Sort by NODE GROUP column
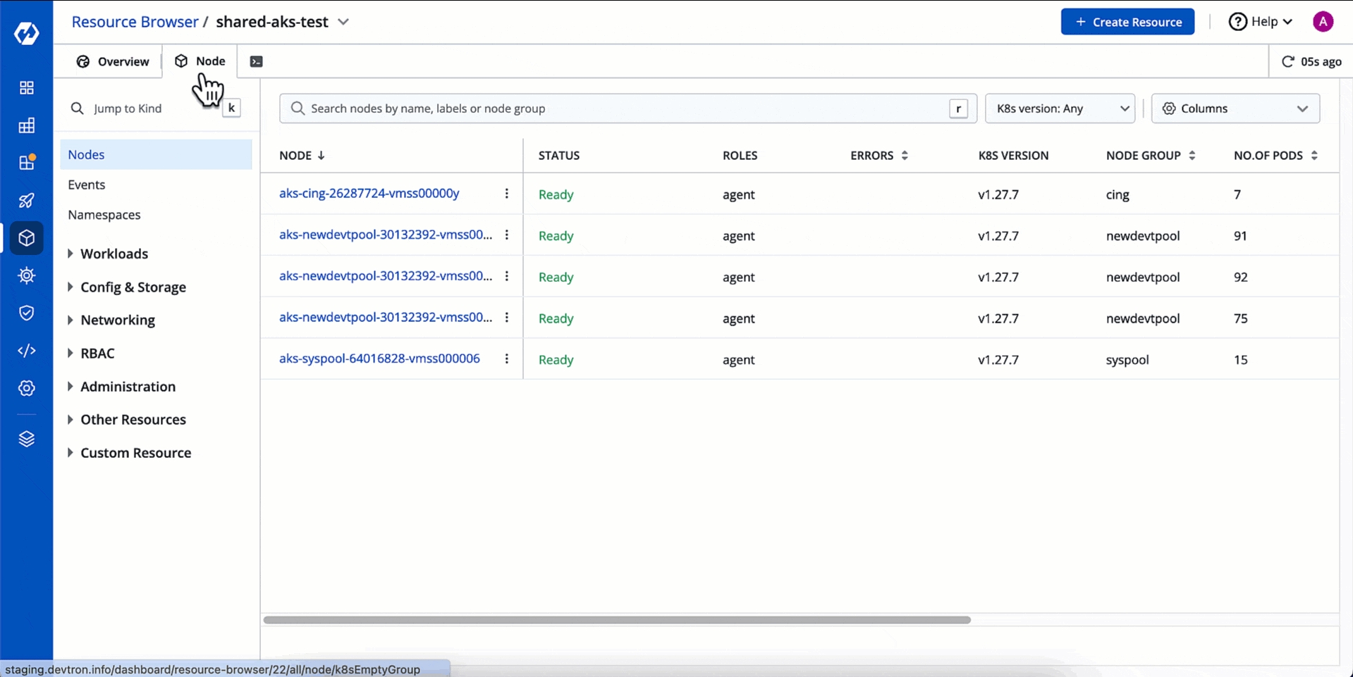 point(1192,156)
